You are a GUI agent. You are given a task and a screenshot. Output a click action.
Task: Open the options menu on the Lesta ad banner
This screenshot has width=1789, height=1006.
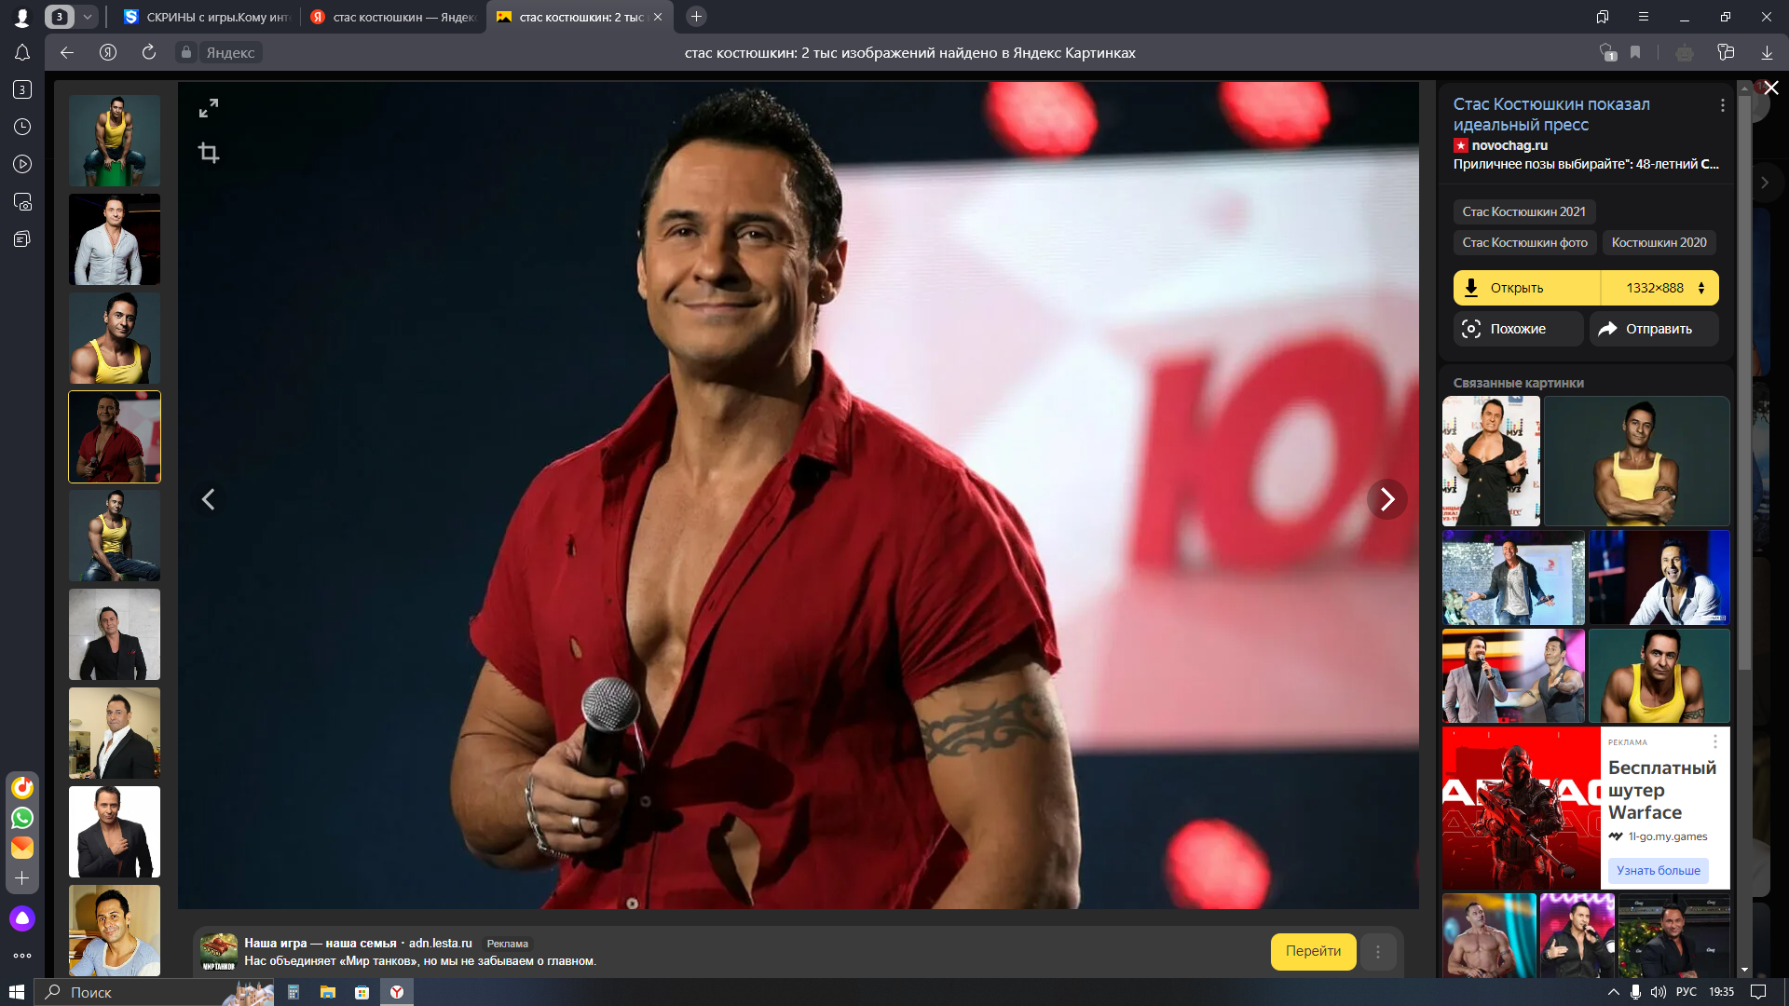point(1378,951)
